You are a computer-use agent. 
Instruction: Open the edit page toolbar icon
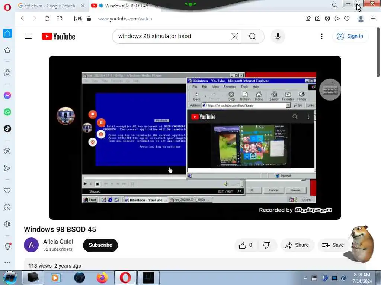[x=308, y=19]
